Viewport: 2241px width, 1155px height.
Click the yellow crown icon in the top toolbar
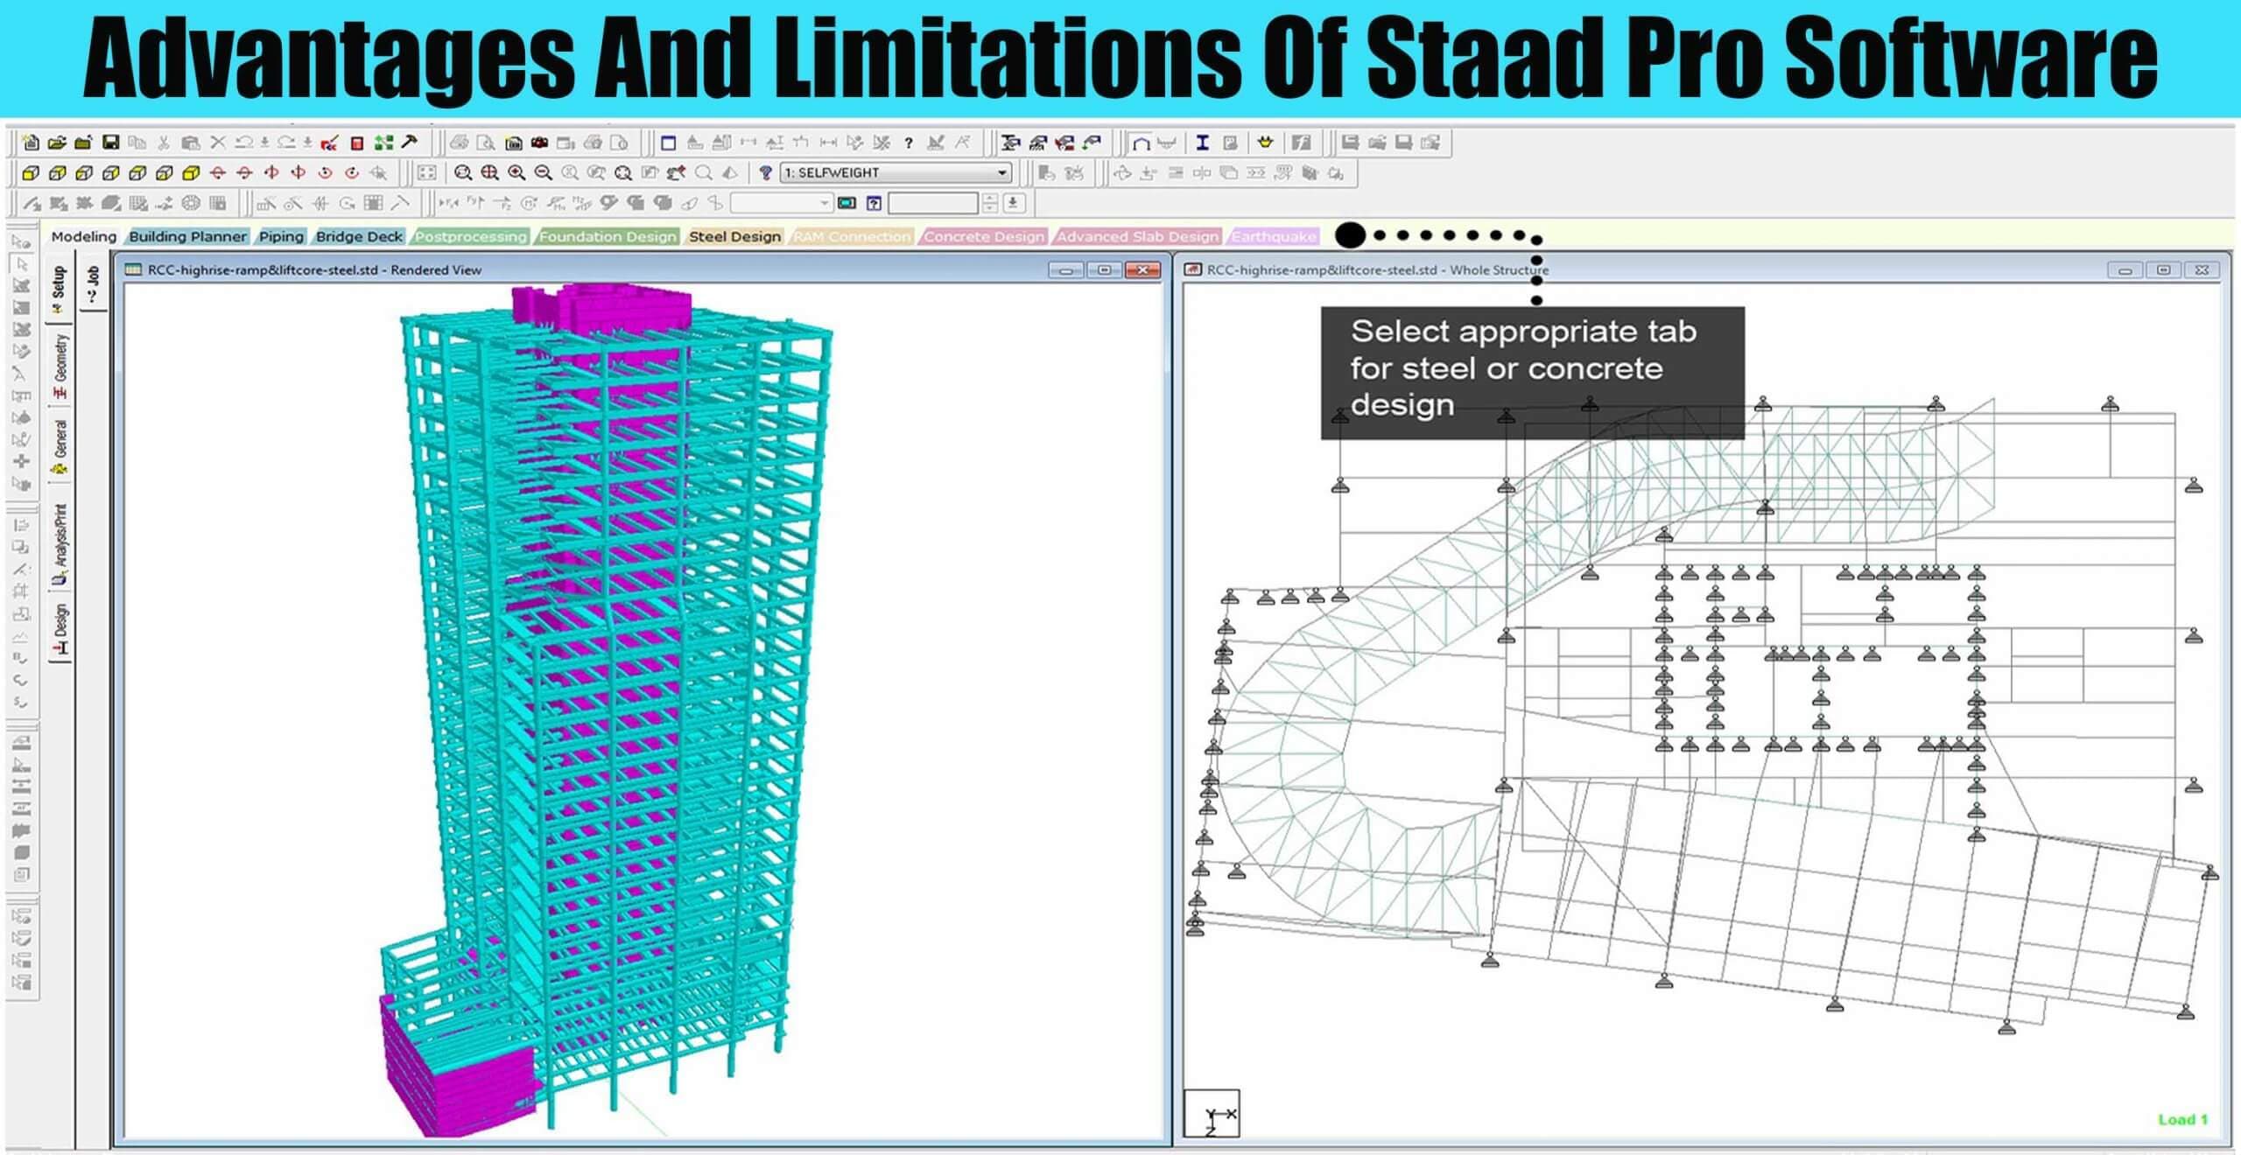click(1265, 141)
